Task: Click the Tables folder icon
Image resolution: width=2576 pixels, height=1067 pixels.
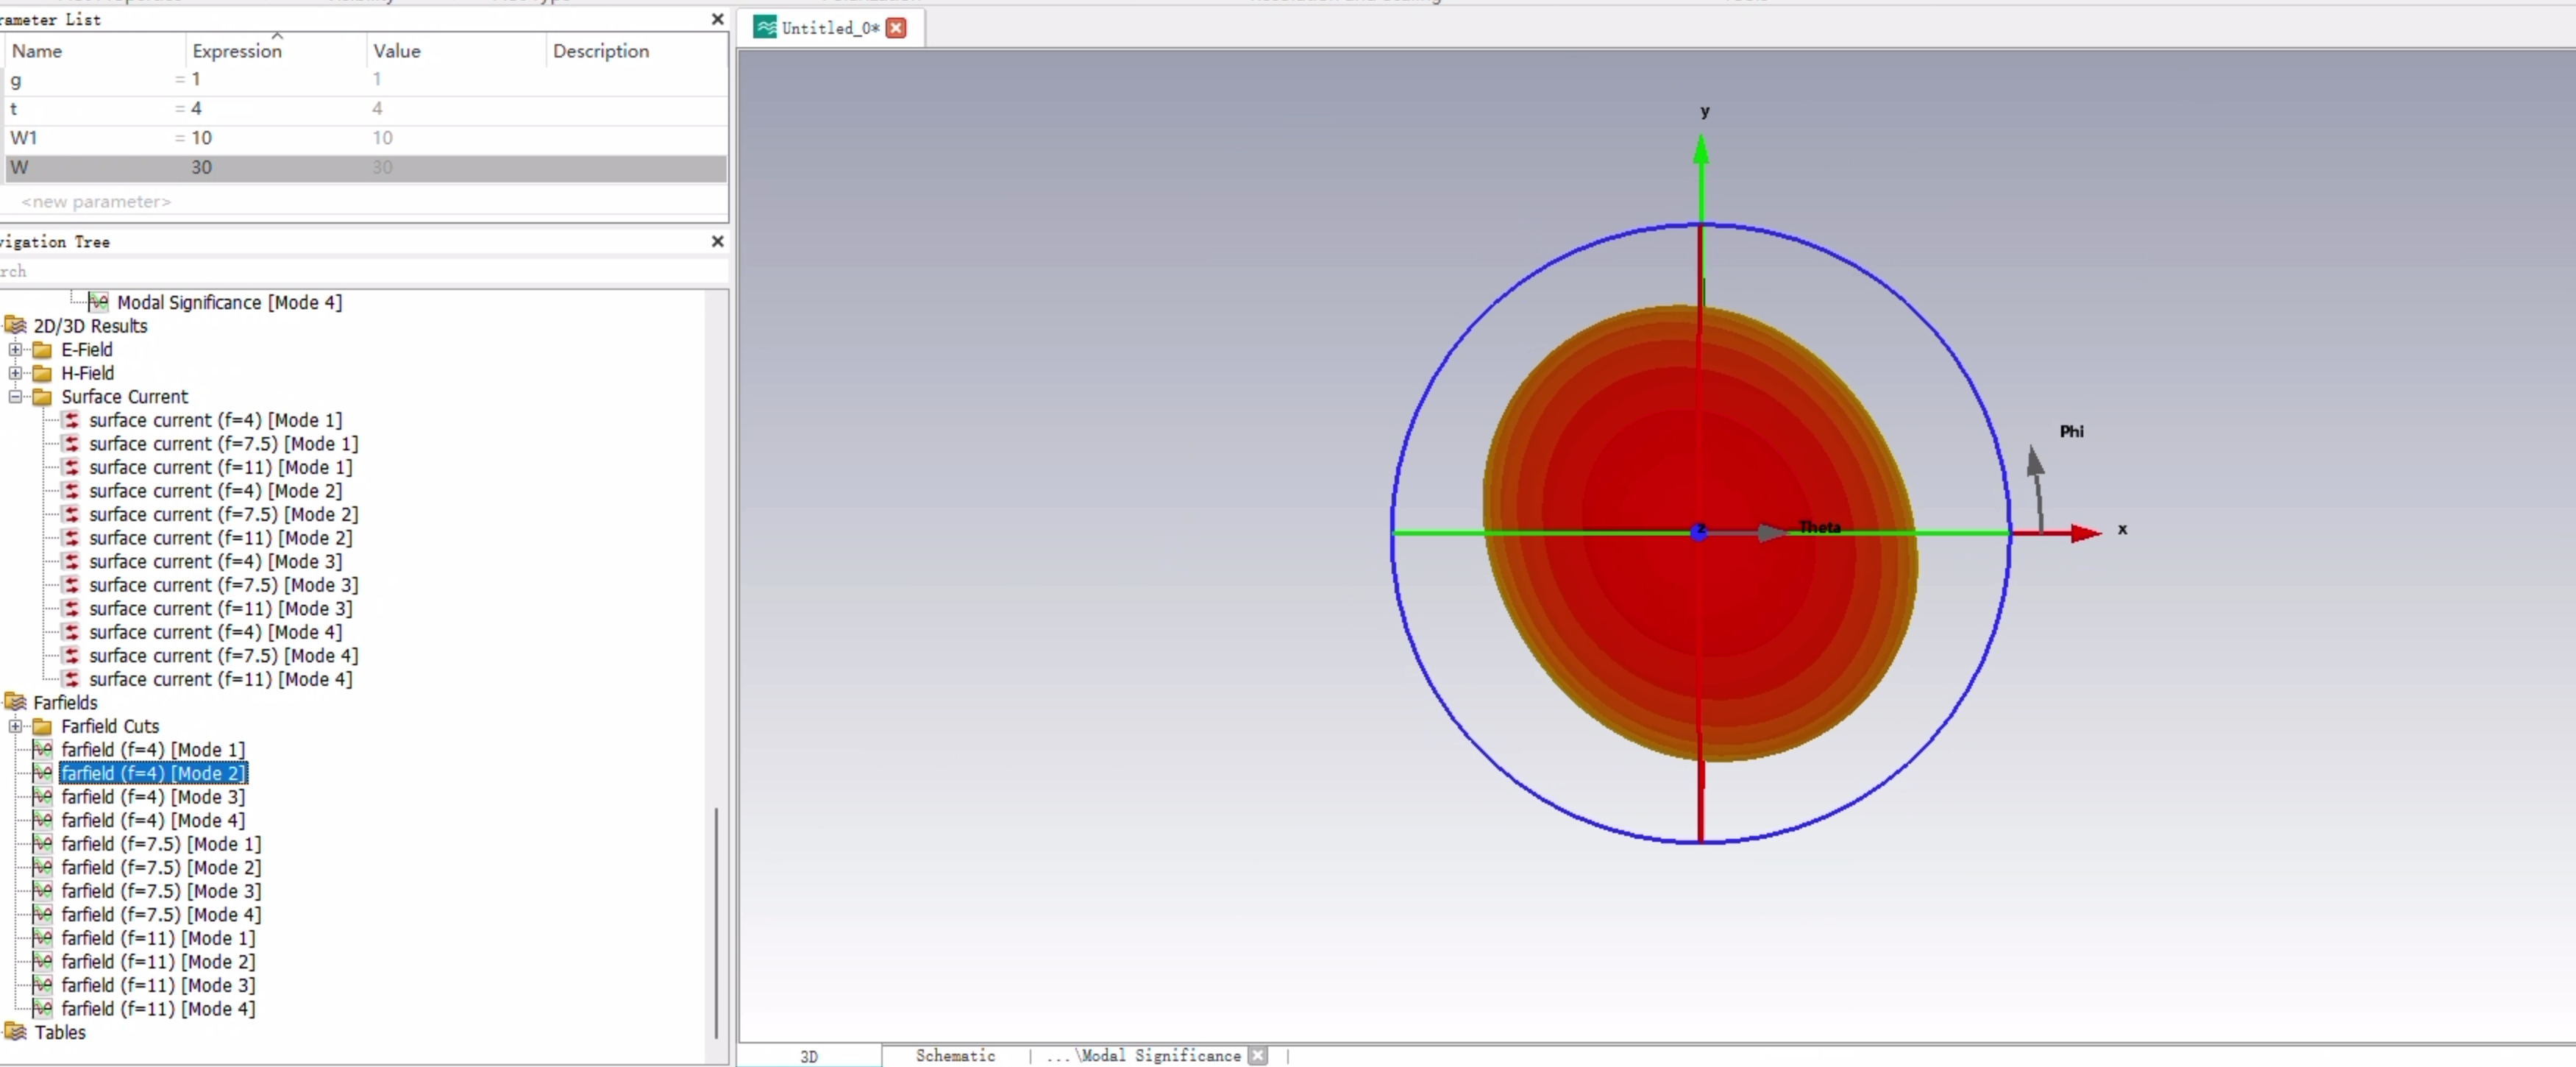Action: tap(15, 1032)
